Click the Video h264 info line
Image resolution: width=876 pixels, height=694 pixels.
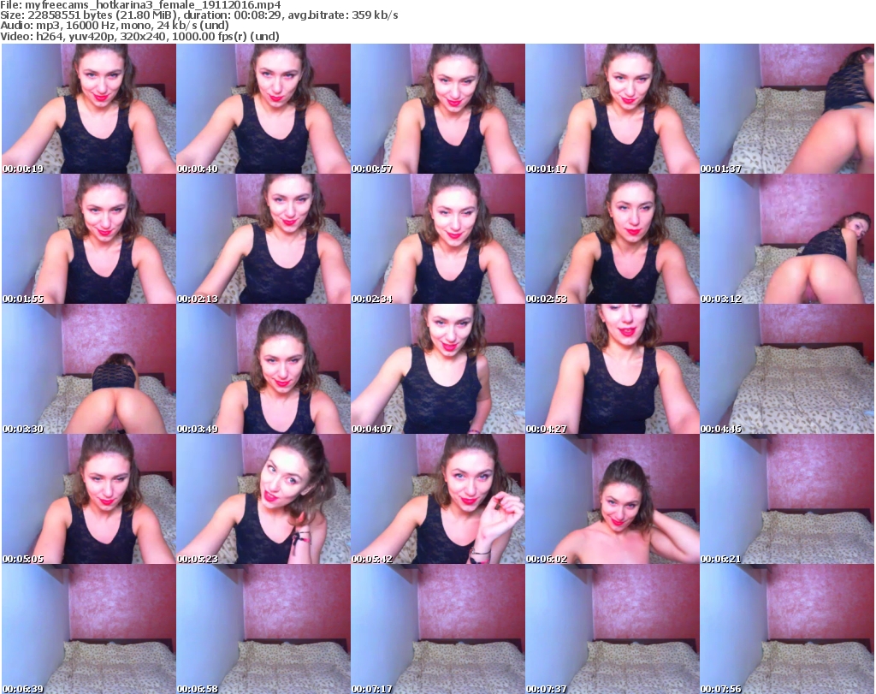click(x=139, y=36)
